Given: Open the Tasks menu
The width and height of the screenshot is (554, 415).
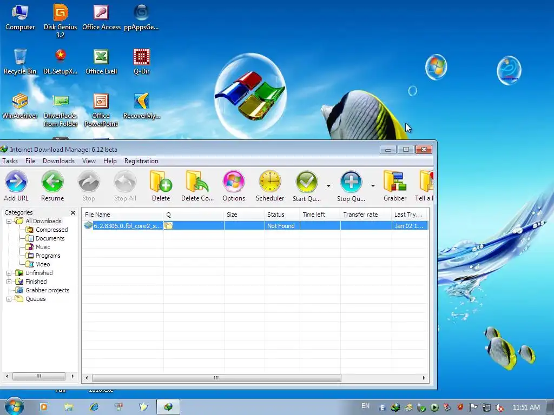Looking at the screenshot, I should [10, 161].
